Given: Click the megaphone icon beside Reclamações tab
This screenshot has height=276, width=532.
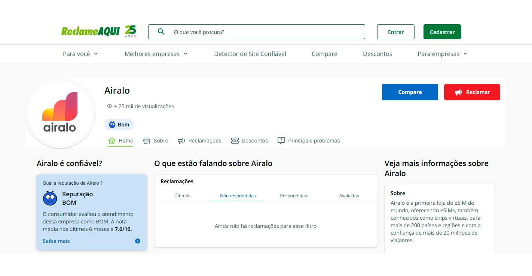Looking at the screenshot, I should pos(181,141).
